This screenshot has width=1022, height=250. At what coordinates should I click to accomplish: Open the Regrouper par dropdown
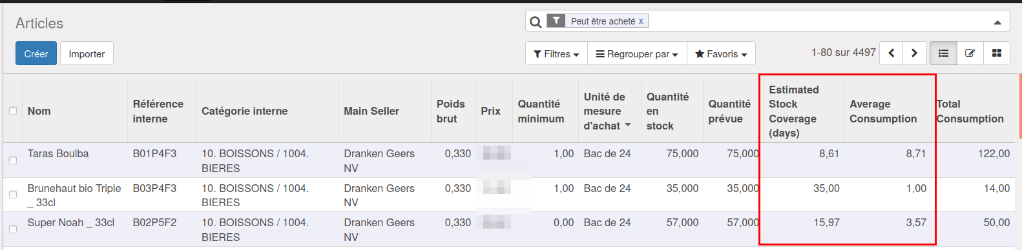(637, 54)
